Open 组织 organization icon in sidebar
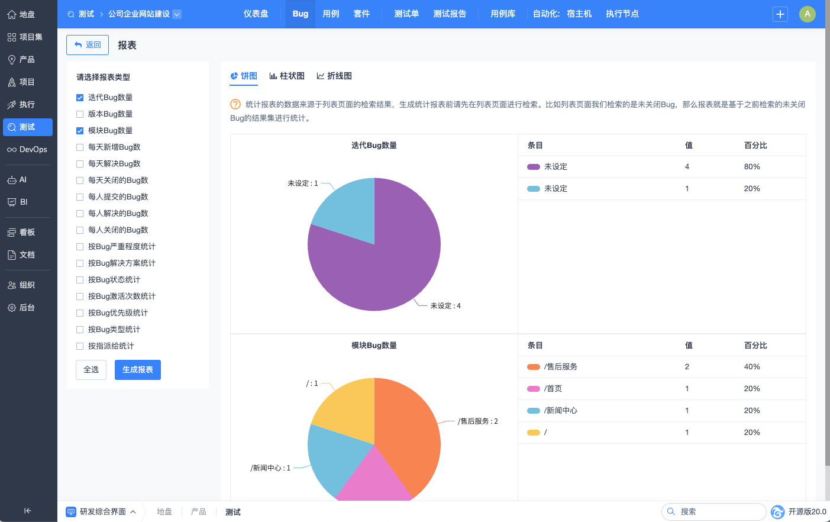830x522 pixels. pos(12,285)
